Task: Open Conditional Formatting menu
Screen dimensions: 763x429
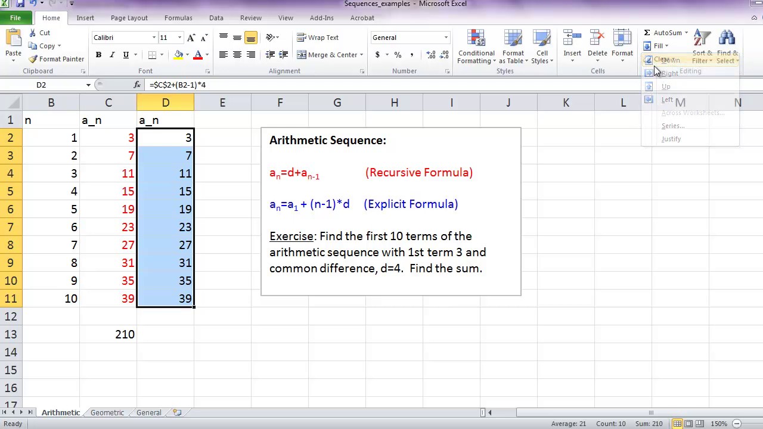Action: pyautogui.click(x=476, y=47)
